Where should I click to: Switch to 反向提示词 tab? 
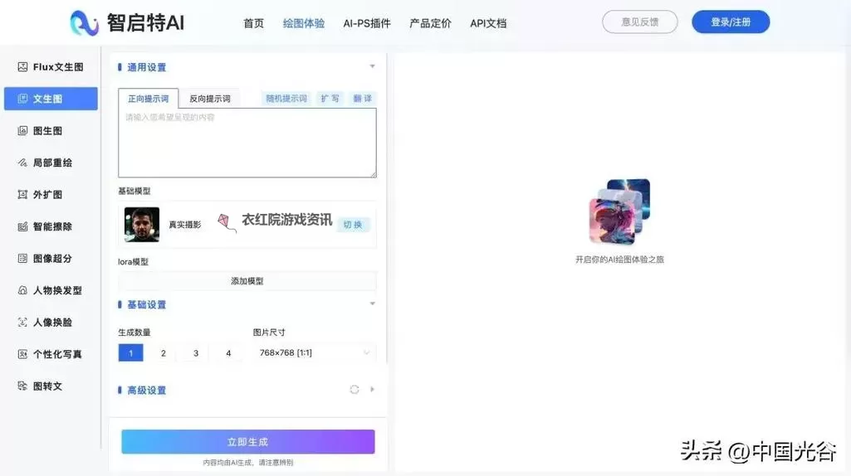point(210,99)
